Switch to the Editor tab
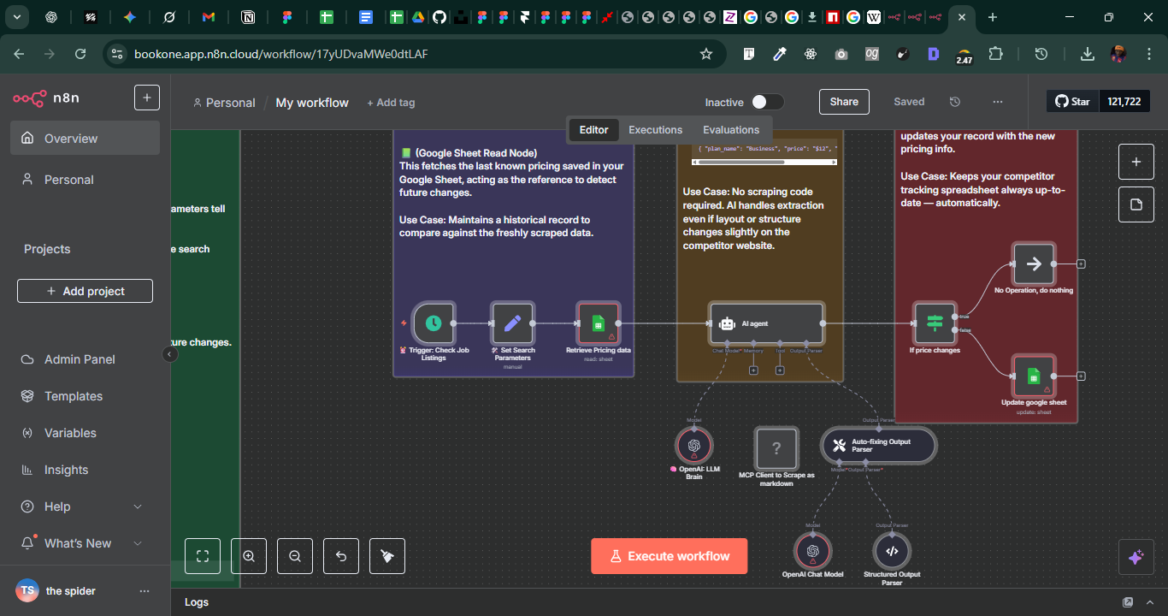Viewport: 1168px width, 616px height. [x=593, y=130]
